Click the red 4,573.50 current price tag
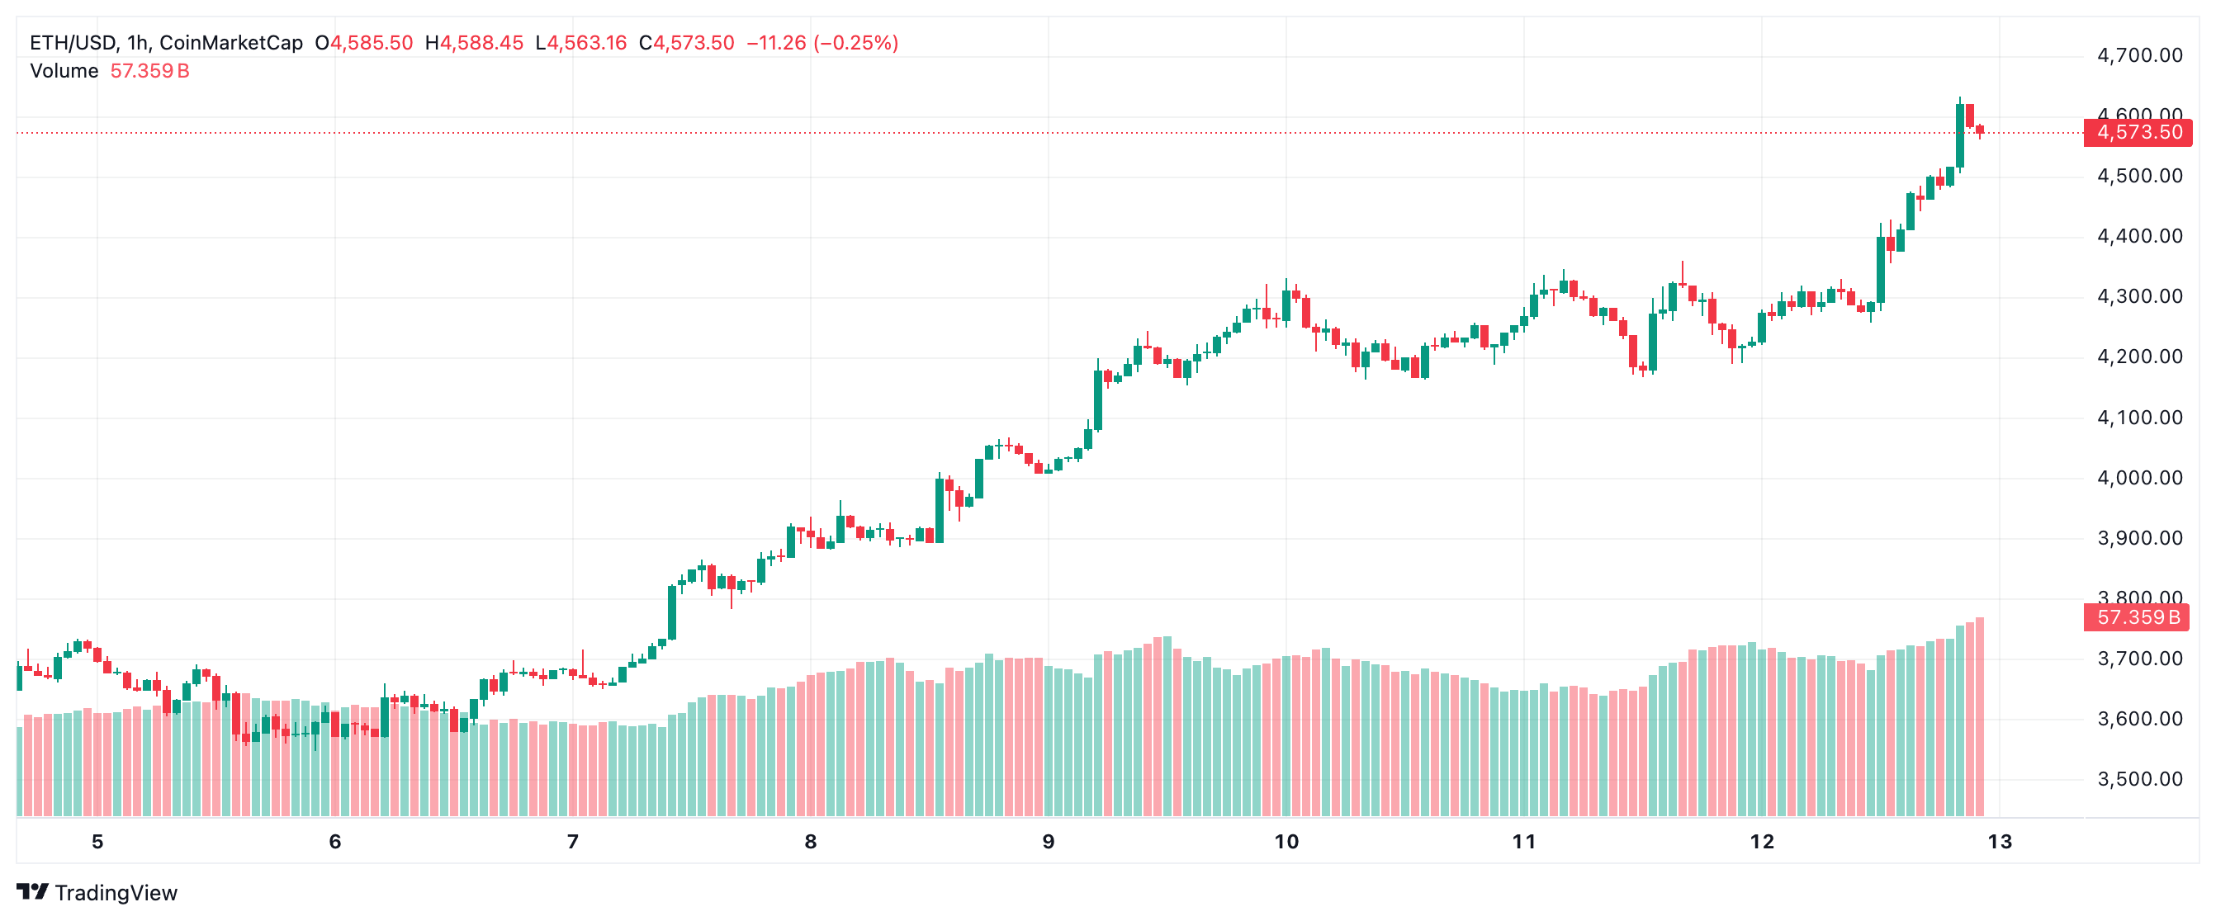Image resolution: width=2216 pixels, height=921 pixels. pyautogui.click(x=2138, y=132)
